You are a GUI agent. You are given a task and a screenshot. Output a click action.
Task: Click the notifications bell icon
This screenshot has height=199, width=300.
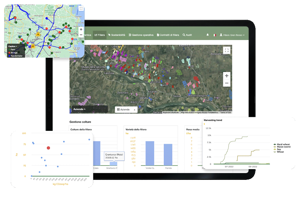pyautogui.click(x=207, y=35)
